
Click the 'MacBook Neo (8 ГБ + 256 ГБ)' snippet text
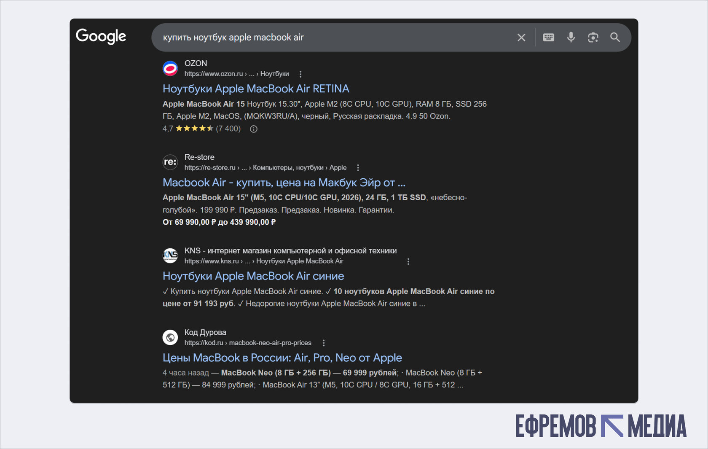pos(276,373)
